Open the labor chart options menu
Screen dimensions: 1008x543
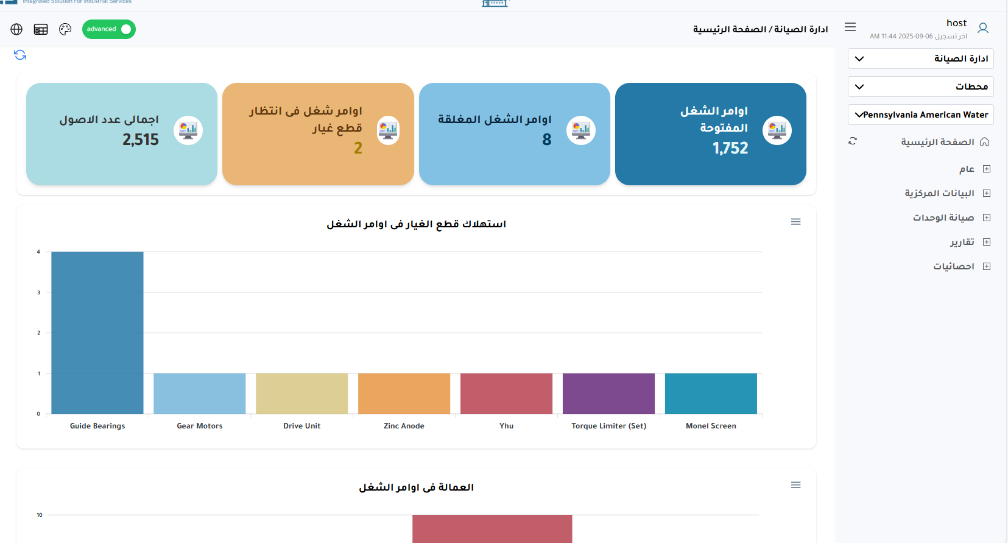[795, 485]
